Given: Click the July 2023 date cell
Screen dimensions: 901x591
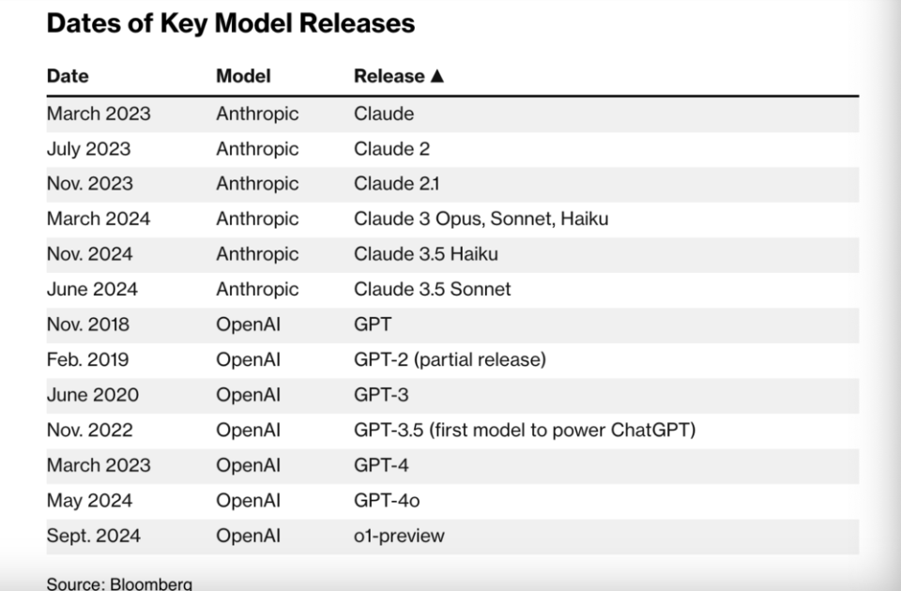Looking at the screenshot, I should (88, 148).
